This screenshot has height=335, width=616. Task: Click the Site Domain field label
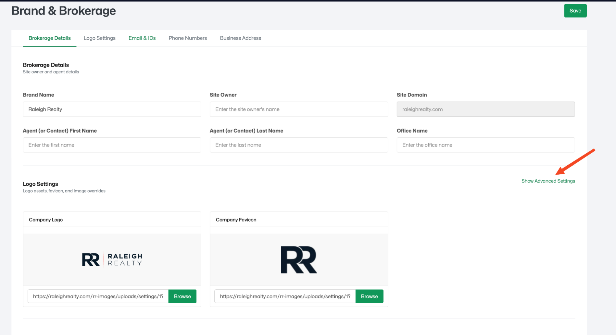412,95
